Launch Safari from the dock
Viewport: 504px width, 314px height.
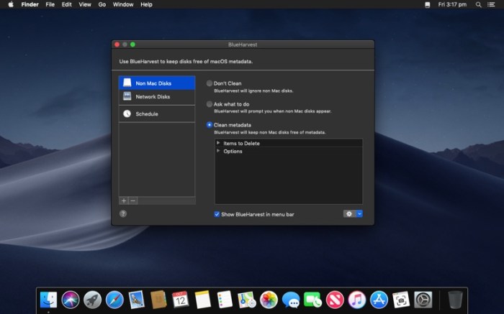(x=114, y=300)
